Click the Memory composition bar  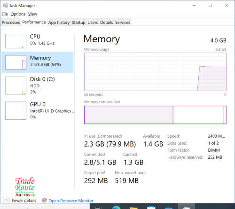click(155, 115)
